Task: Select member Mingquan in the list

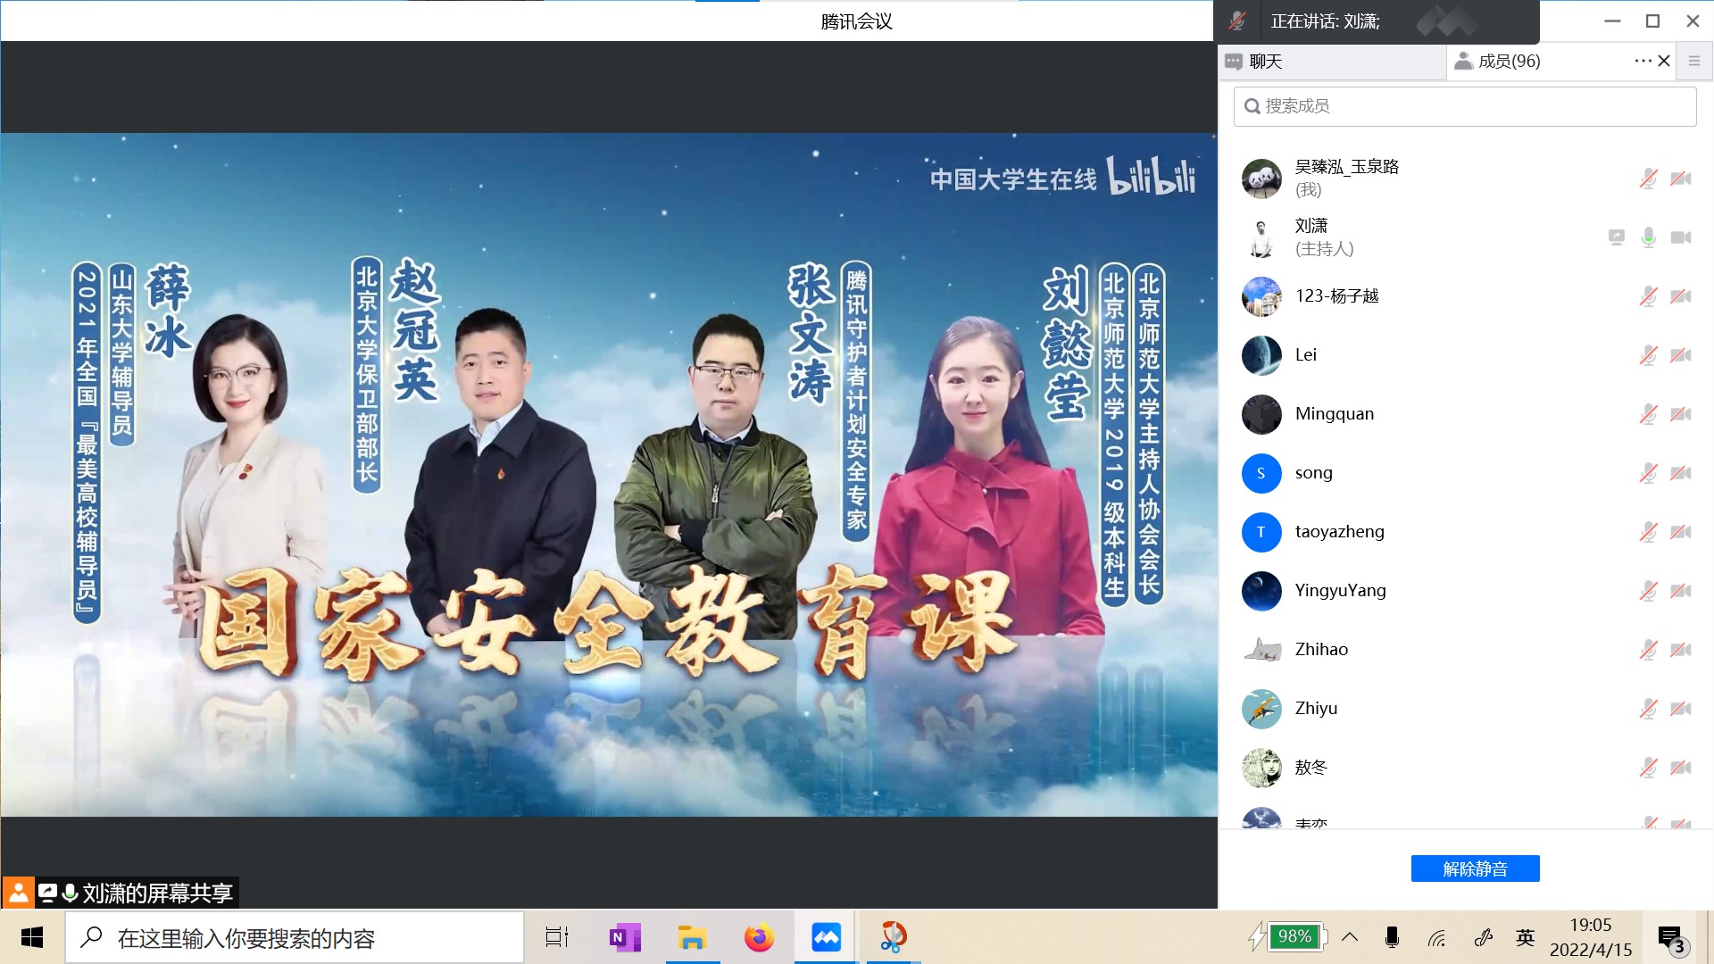Action: click(x=1334, y=414)
